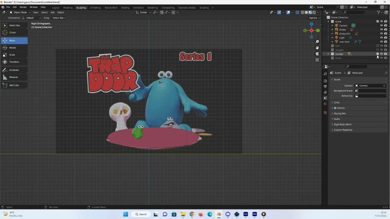Uncheck the Gravity checkbox

(x=335, y=108)
